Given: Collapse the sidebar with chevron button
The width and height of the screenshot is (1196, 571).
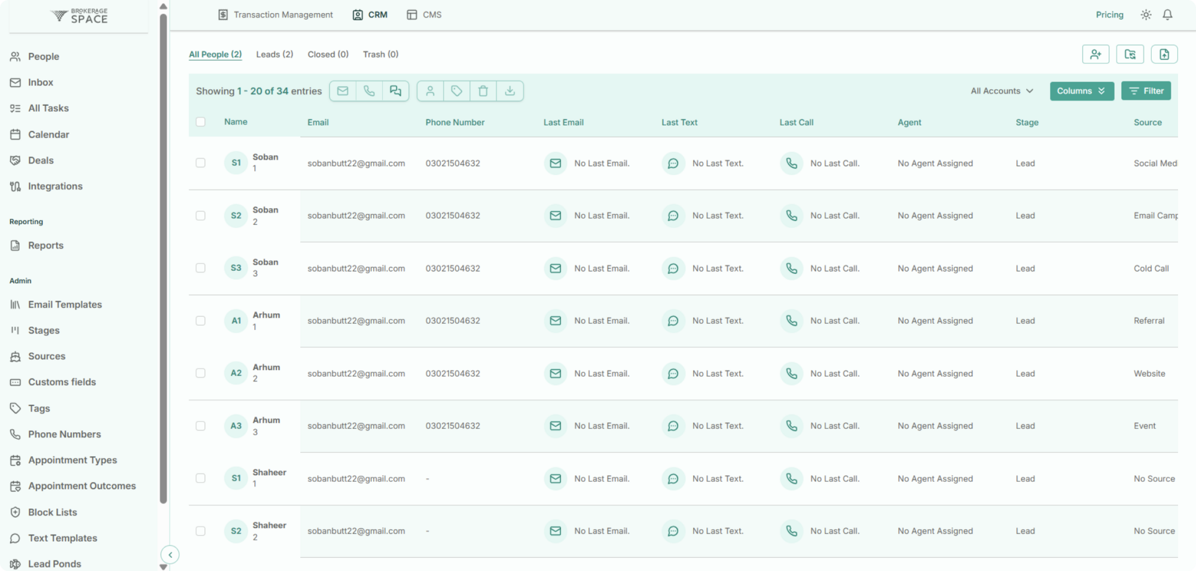Looking at the screenshot, I should (x=170, y=555).
